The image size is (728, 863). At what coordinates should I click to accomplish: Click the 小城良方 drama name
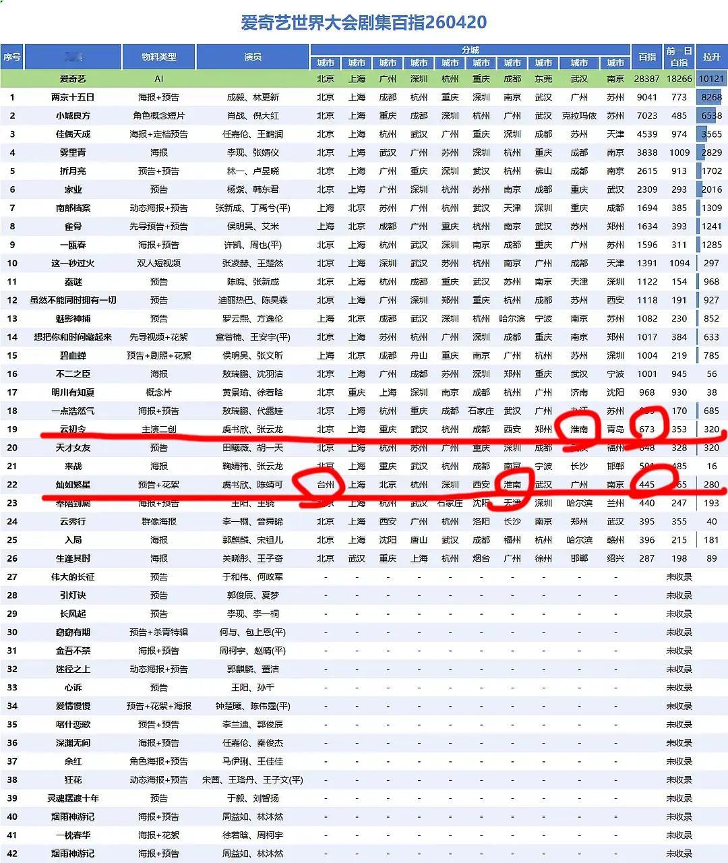click(73, 115)
